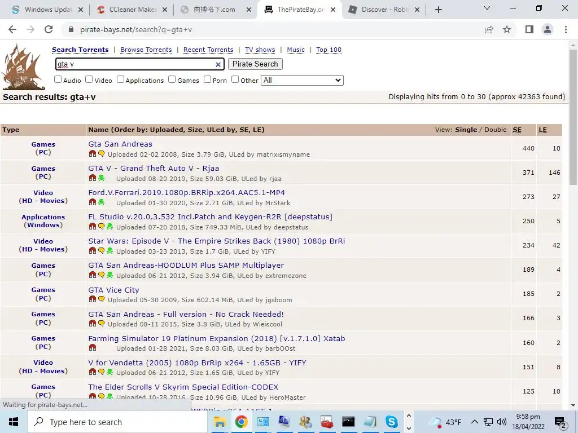The image size is (578, 433).
Task: Click the magnet icon for V for Vendetta
Action: click(x=92, y=372)
